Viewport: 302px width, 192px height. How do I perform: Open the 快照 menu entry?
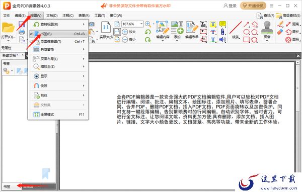click(x=58, y=85)
